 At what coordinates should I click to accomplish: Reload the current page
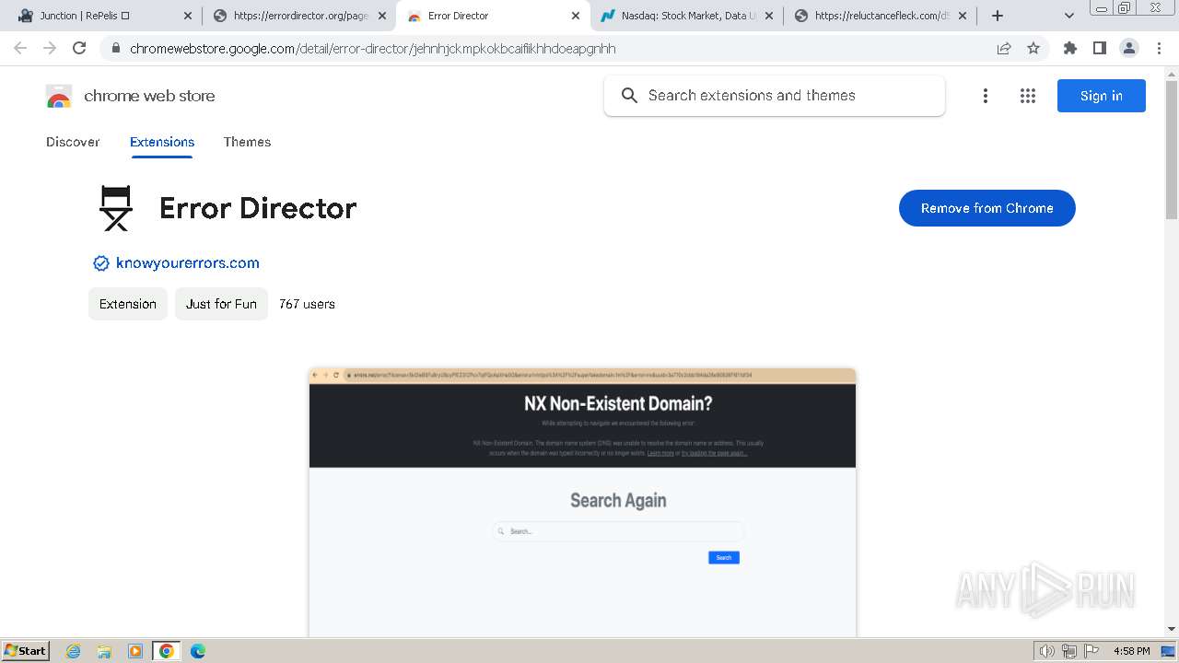[x=79, y=48]
